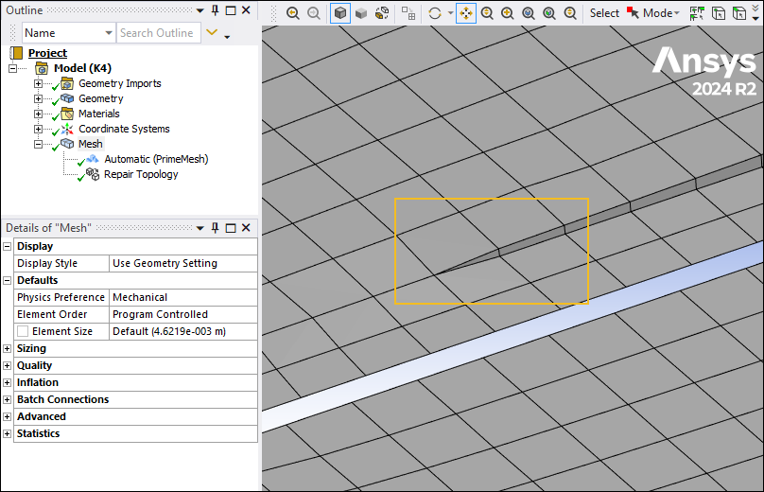Viewport: 764px width, 492px height.
Task: Switch to Shaded Exterior display without edges
Action: (361, 13)
